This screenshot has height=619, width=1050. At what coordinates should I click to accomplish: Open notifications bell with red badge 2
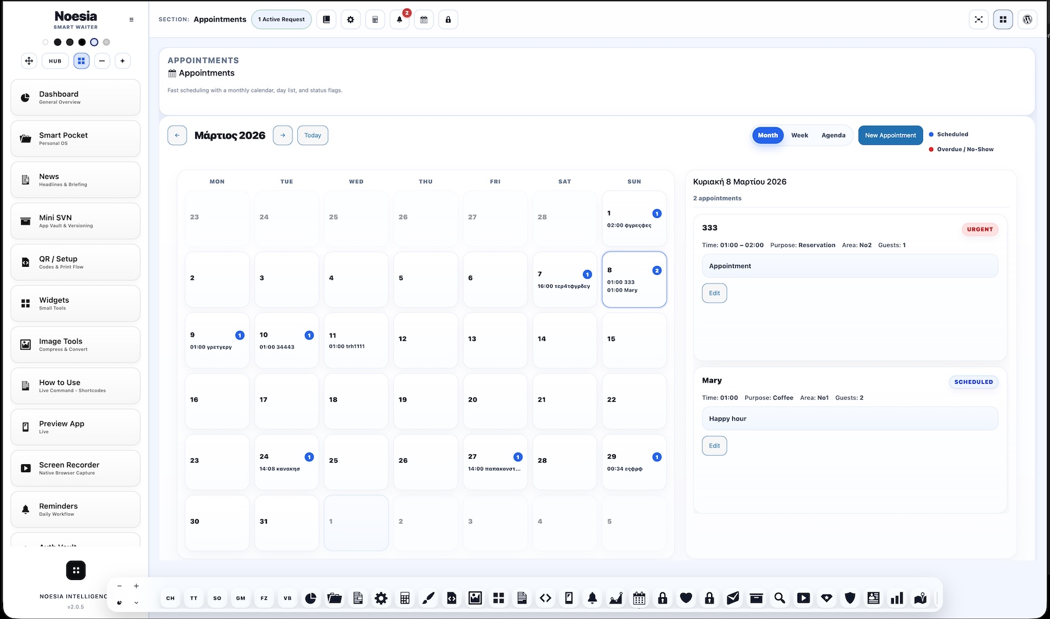pyautogui.click(x=400, y=19)
